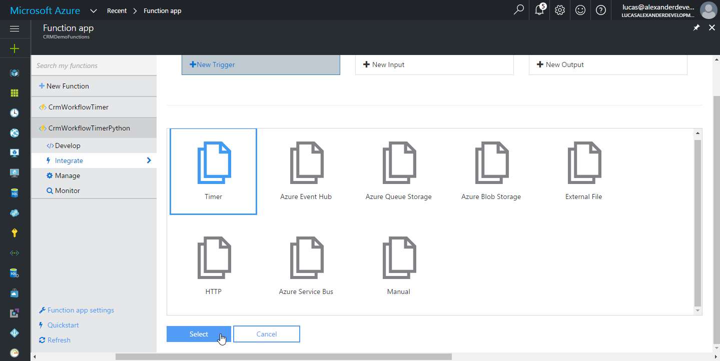The height and width of the screenshot is (361, 720).
Task: Open the Develop tab for the function
Action: 67,145
